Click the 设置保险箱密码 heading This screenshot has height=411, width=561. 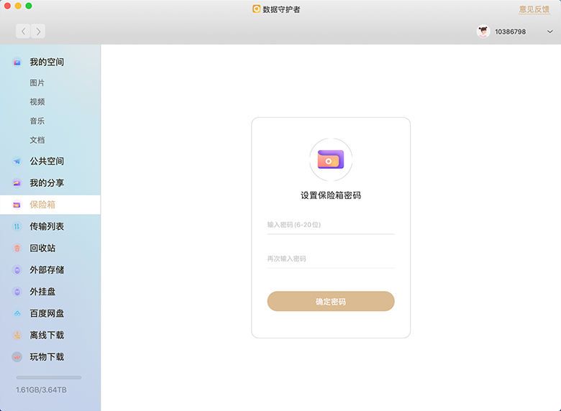pos(331,195)
